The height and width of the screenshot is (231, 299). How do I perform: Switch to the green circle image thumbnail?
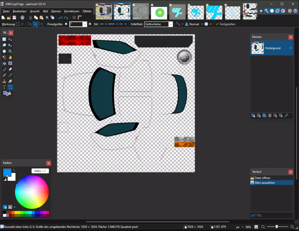[159, 12]
